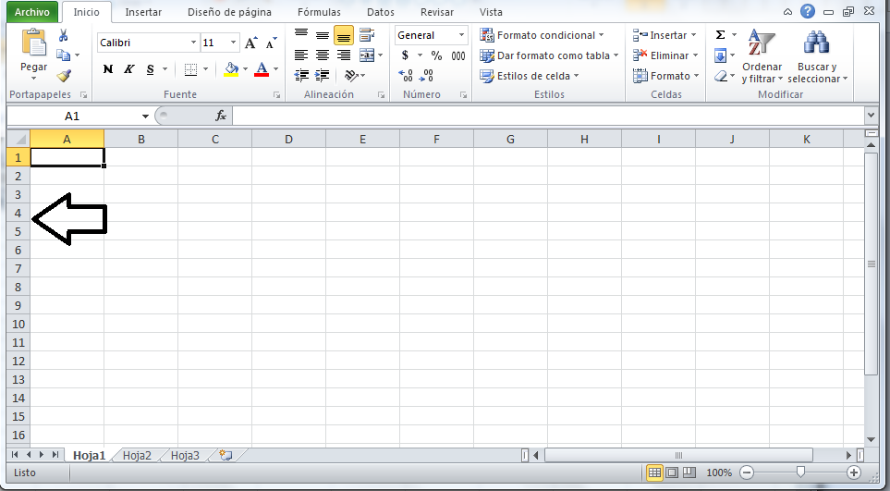Click the zoom slider handle
This screenshot has height=491, width=890.
coord(800,472)
